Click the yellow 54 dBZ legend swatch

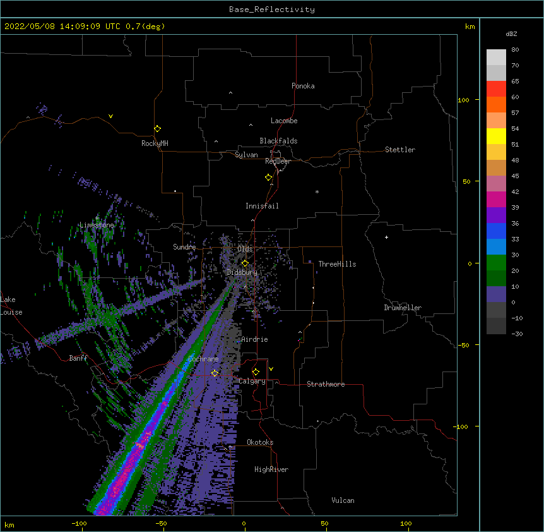(x=496, y=136)
